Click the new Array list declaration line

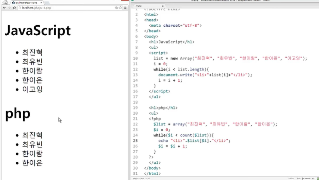[230, 58]
